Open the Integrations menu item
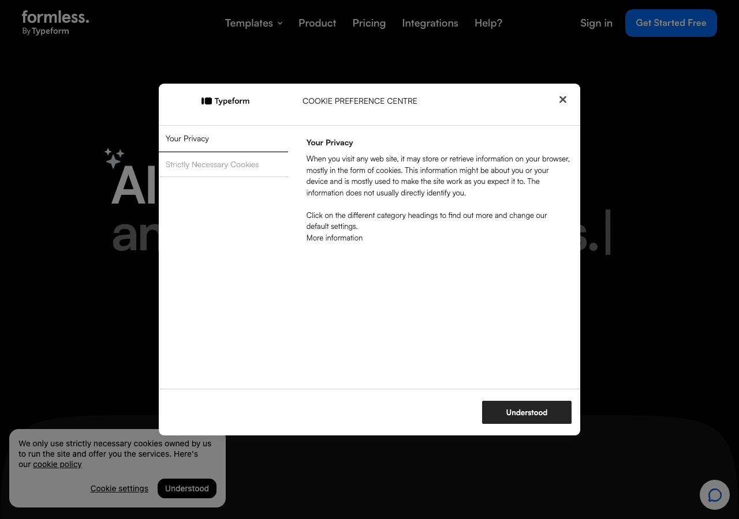 (x=430, y=23)
